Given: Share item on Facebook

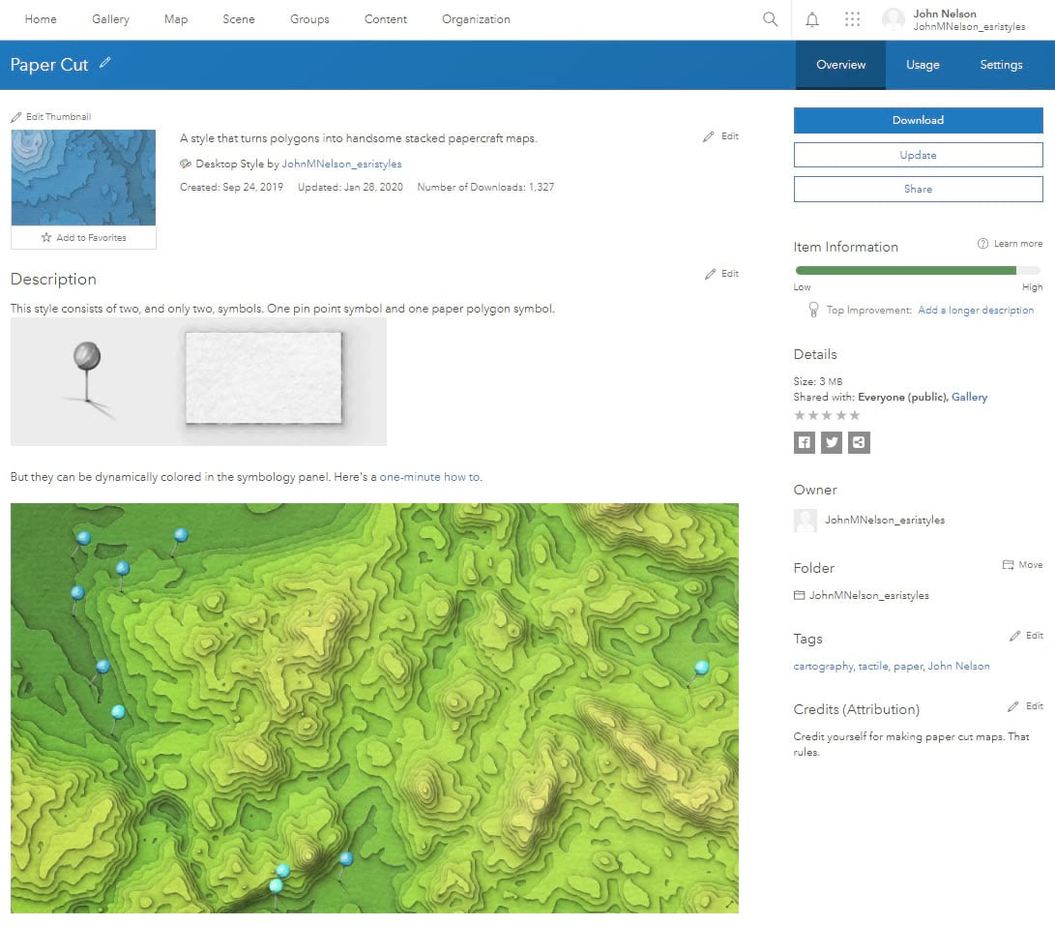Looking at the screenshot, I should point(804,442).
